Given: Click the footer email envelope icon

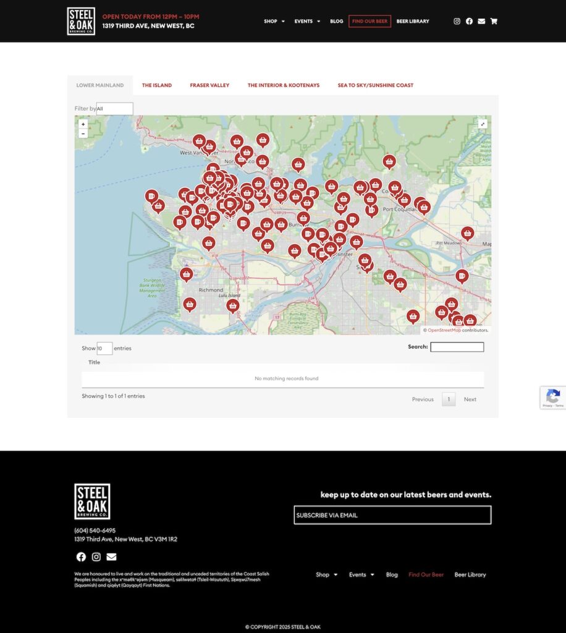Looking at the screenshot, I should pos(111,557).
